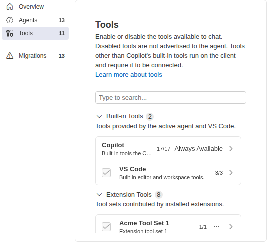Click the Acme Tool Set 1 title
This screenshot has height=250, width=275.
click(144, 223)
